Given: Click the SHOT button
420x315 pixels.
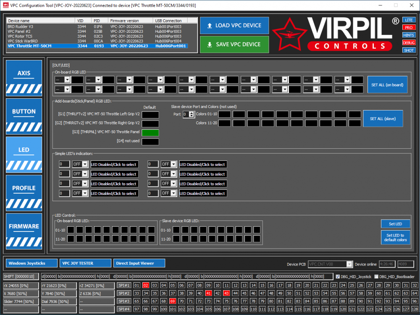Looking at the screenshot, I should tap(409, 50).
